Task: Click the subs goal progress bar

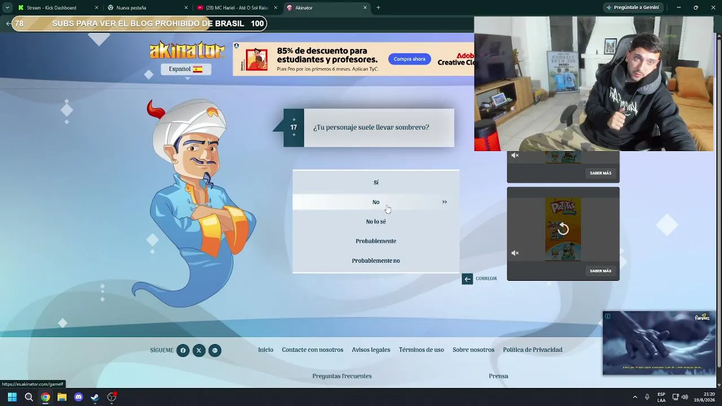Action: [139, 24]
